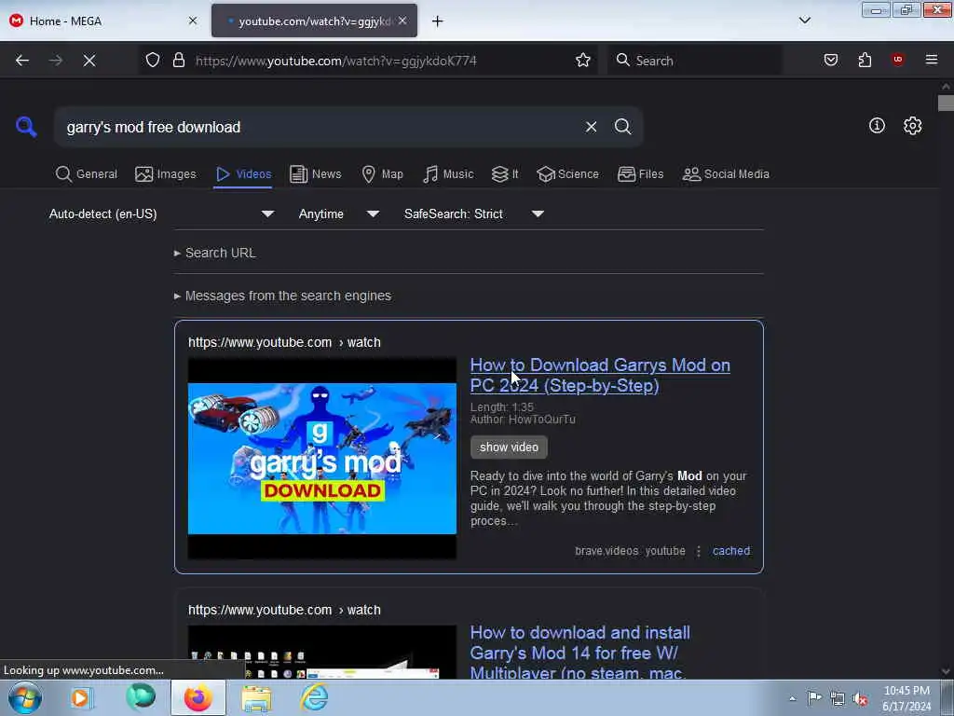Open the three-dot options next to cached
The height and width of the screenshot is (716, 954).
[699, 551]
